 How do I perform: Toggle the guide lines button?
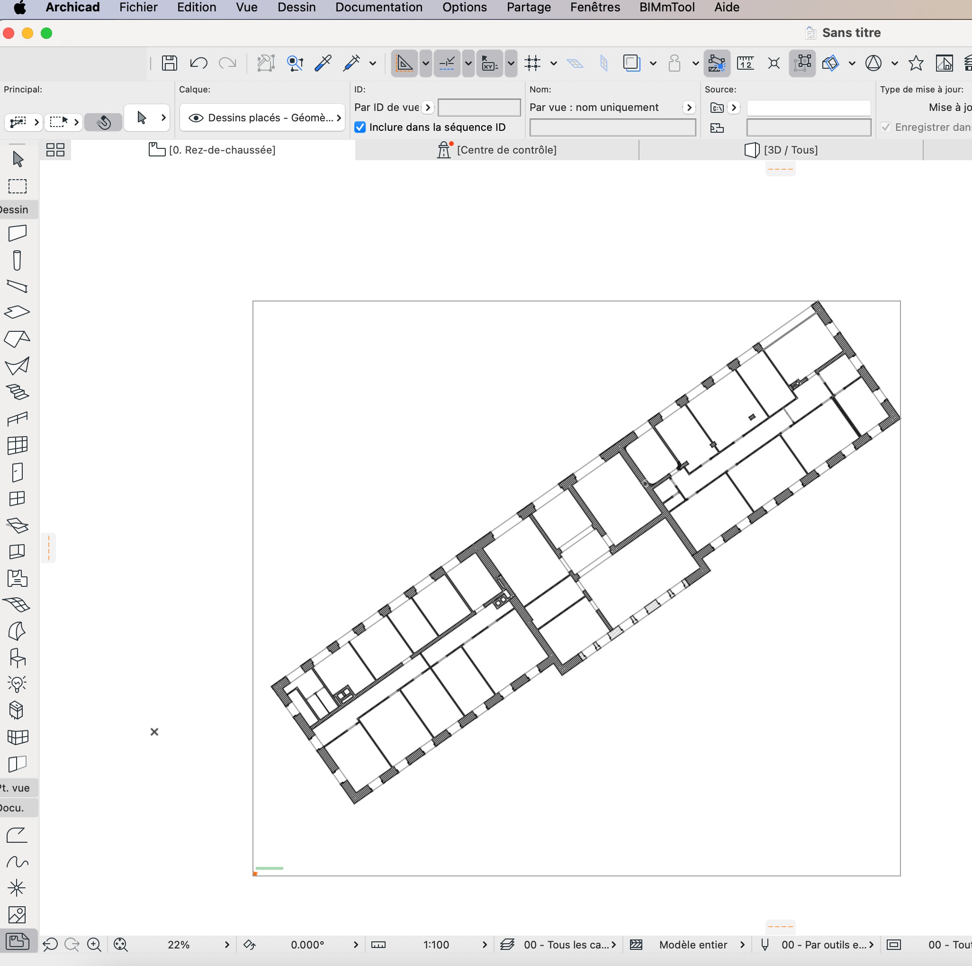pos(404,63)
